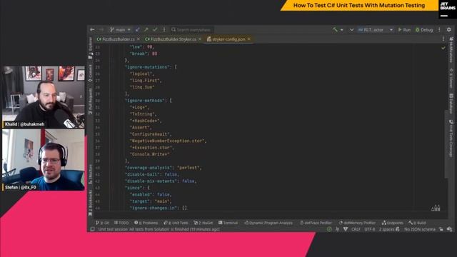
Task: Update project with the blue arrow icon
Action: pyautogui.click(x=138, y=30)
